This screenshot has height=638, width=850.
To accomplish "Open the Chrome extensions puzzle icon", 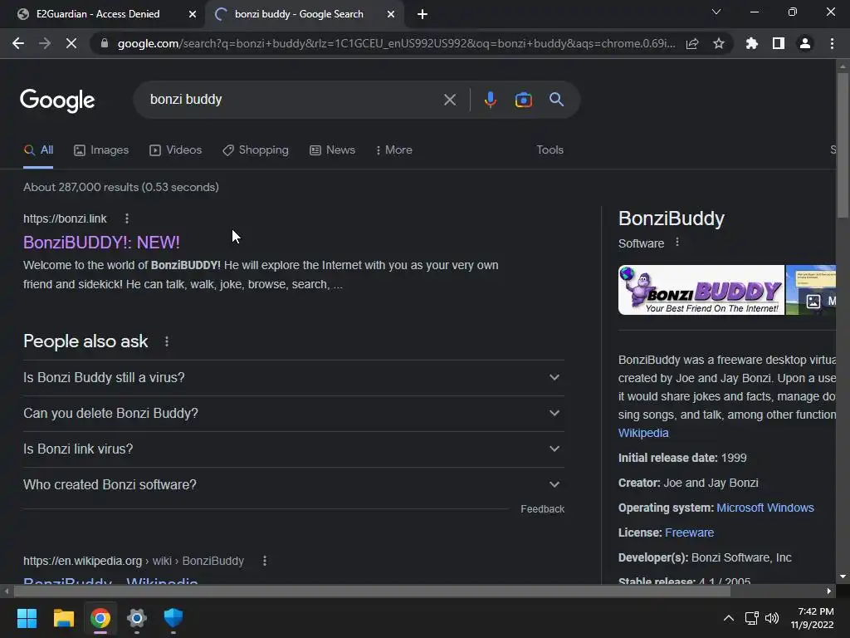I will click(x=752, y=43).
